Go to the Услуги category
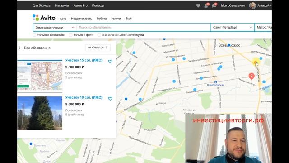289x163 pixels. point(116,19)
